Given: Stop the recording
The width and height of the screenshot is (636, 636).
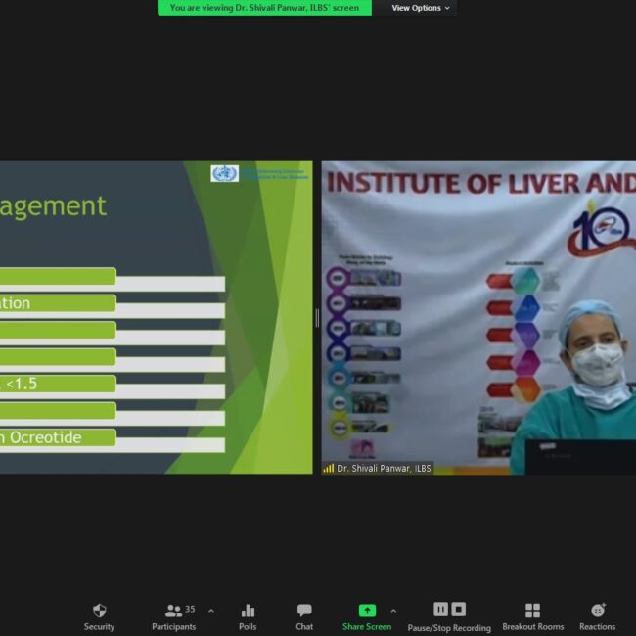Looking at the screenshot, I should [459, 610].
